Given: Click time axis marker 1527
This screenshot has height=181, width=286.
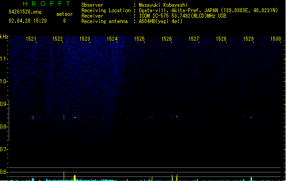Looking at the screenshot, I should pos(194,39).
